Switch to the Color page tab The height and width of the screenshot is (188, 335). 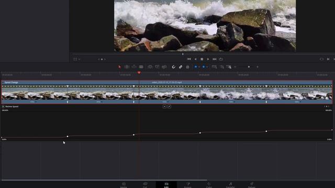[x=209, y=185]
